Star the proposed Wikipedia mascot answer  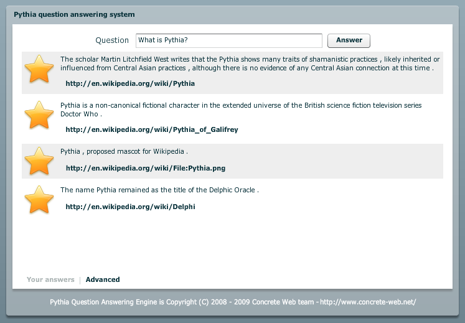(39, 161)
